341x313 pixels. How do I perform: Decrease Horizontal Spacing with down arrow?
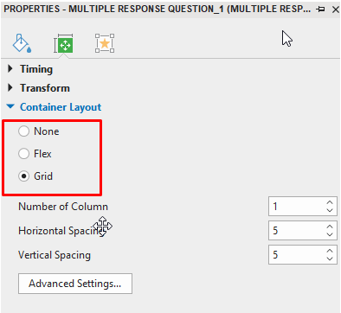click(x=330, y=234)
